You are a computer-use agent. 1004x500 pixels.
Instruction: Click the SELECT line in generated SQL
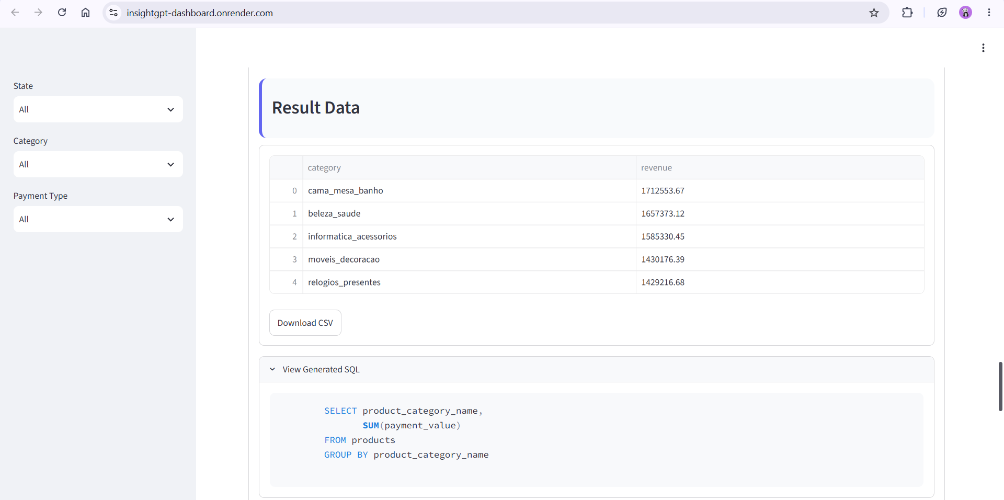pyautogui.click(x=403, y=411)
